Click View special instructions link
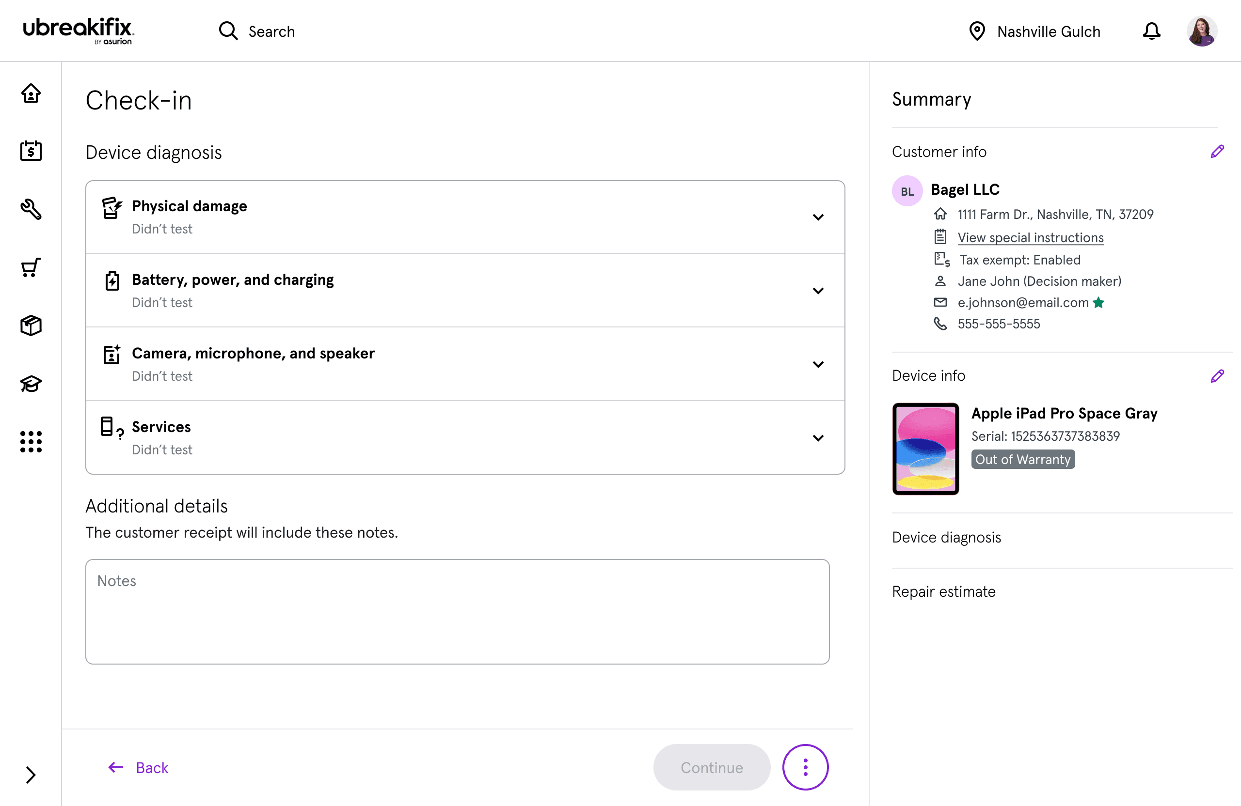This screenshot has width=1241, height=806. click(x=1030, y=237)
